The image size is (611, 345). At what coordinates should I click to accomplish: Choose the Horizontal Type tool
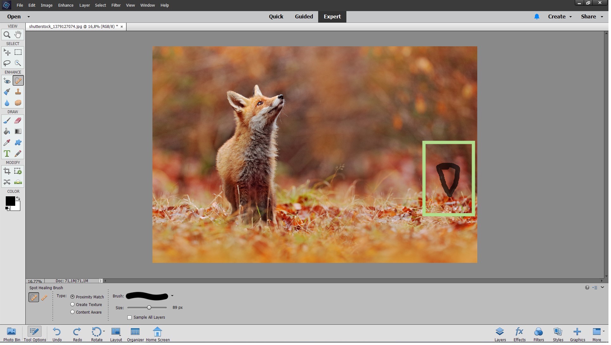click(x=7, y=153)
